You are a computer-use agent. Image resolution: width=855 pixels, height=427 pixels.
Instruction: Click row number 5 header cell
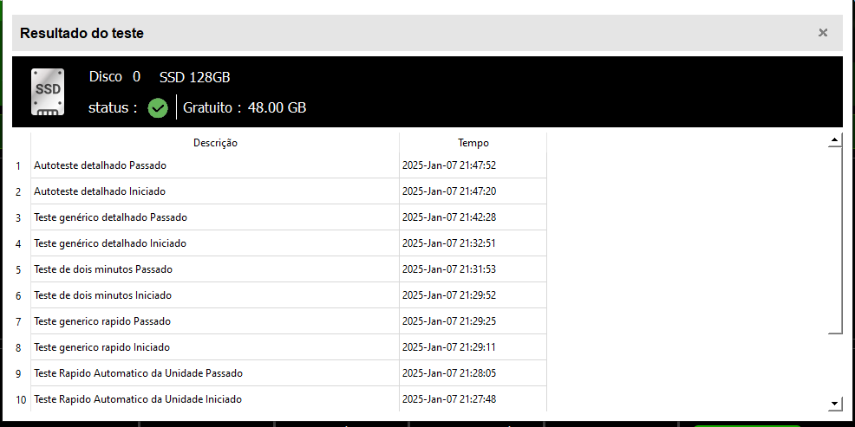18,269
